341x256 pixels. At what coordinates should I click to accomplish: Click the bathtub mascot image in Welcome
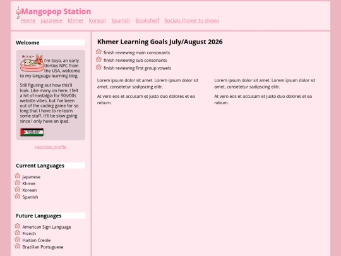point(32,63)
